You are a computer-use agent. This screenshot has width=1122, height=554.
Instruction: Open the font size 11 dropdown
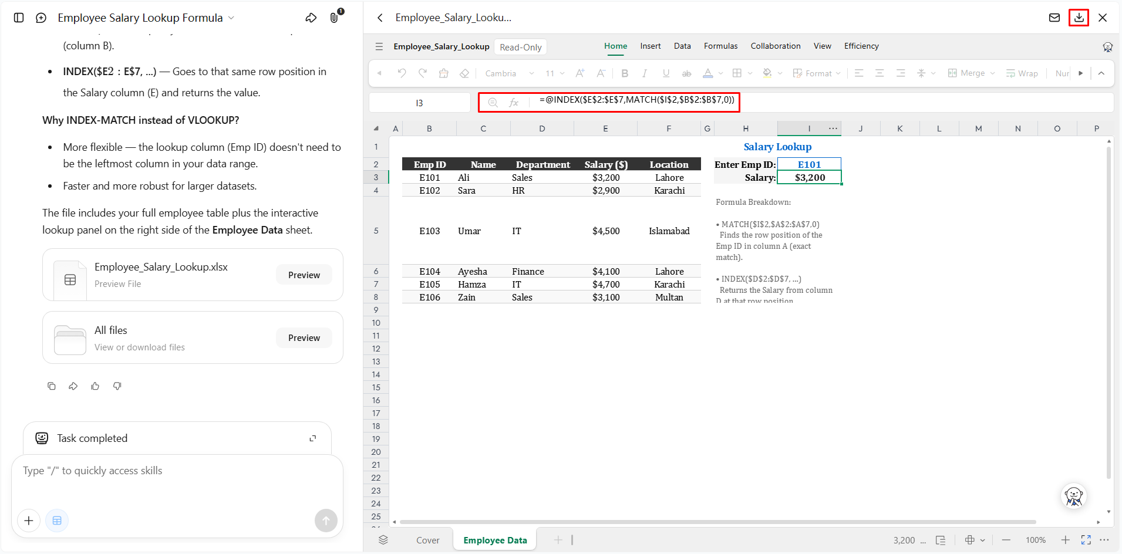point(555,73)
